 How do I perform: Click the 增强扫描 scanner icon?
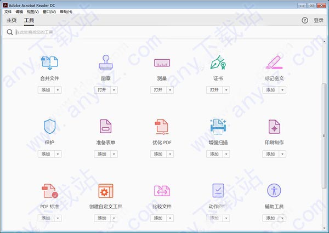tap(218, 127)
